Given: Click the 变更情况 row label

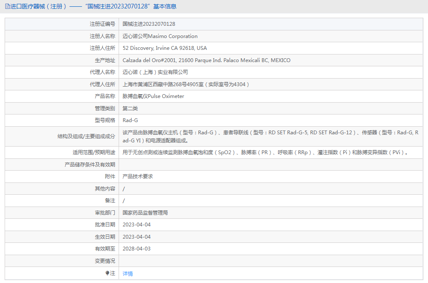Looking at the screenshot, I should (105, 261).
